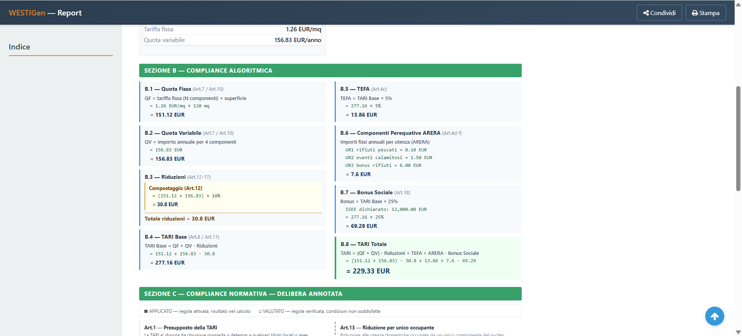The image size is (742, 336).
Task: Click the Totale riduzioni = 30.8 EUR line
Action: pyautogui.click(x=180, y=219)
